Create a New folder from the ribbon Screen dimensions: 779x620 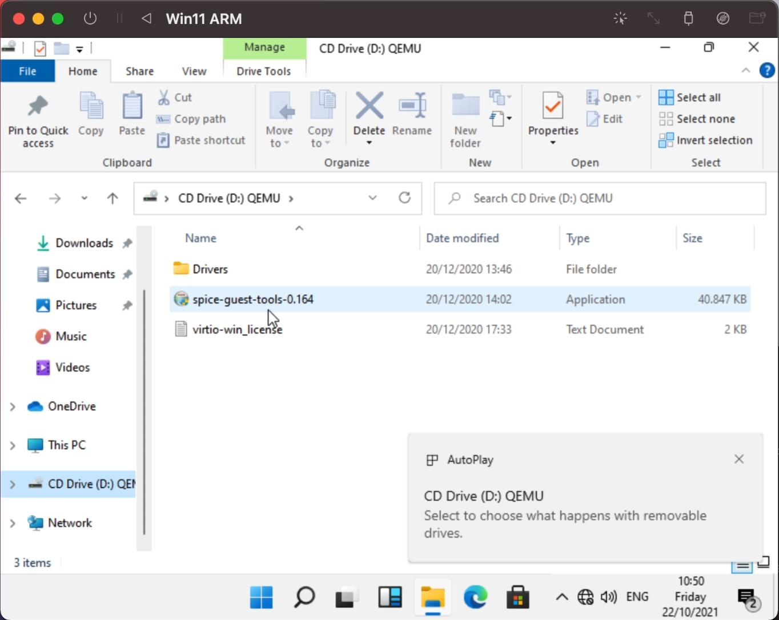pyautogui.click(x=465, y=117)
